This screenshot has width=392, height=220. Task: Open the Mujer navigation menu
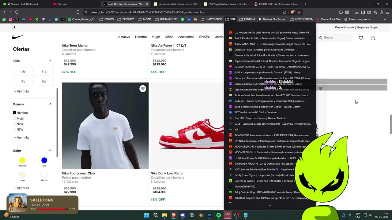pyautogui.click(x=156, y=37)
